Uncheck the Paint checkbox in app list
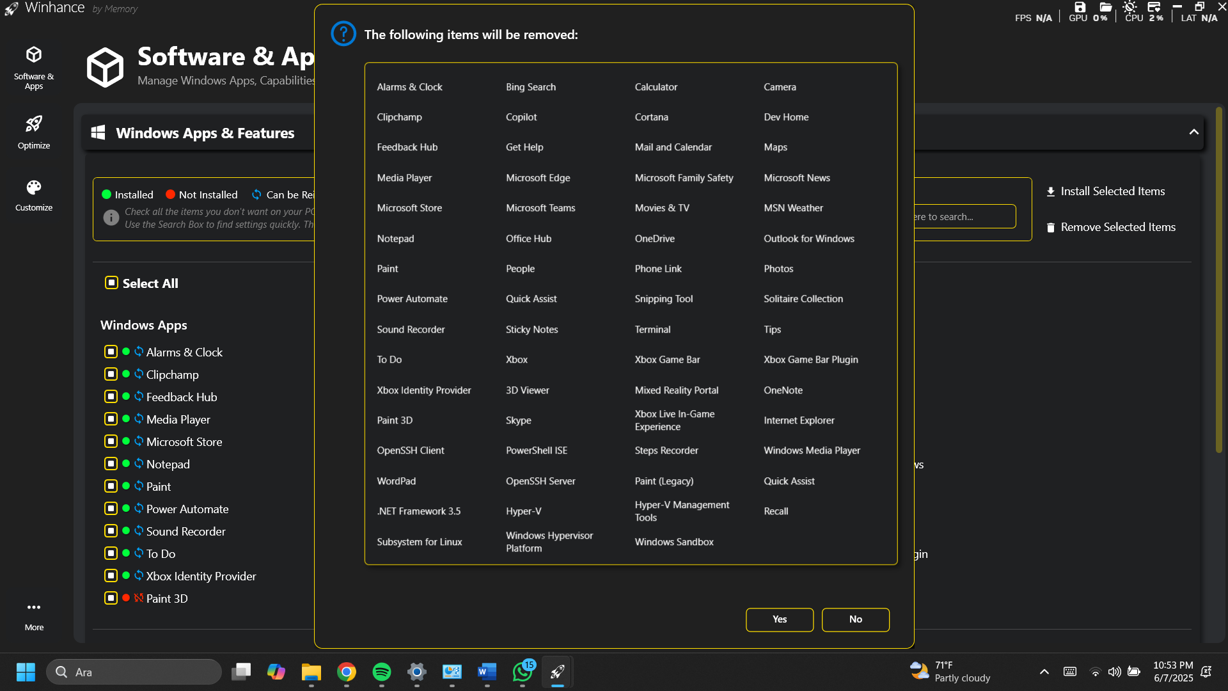Image resolution: width=1228 pixels, height=691 pixels. tap(111, 486)
